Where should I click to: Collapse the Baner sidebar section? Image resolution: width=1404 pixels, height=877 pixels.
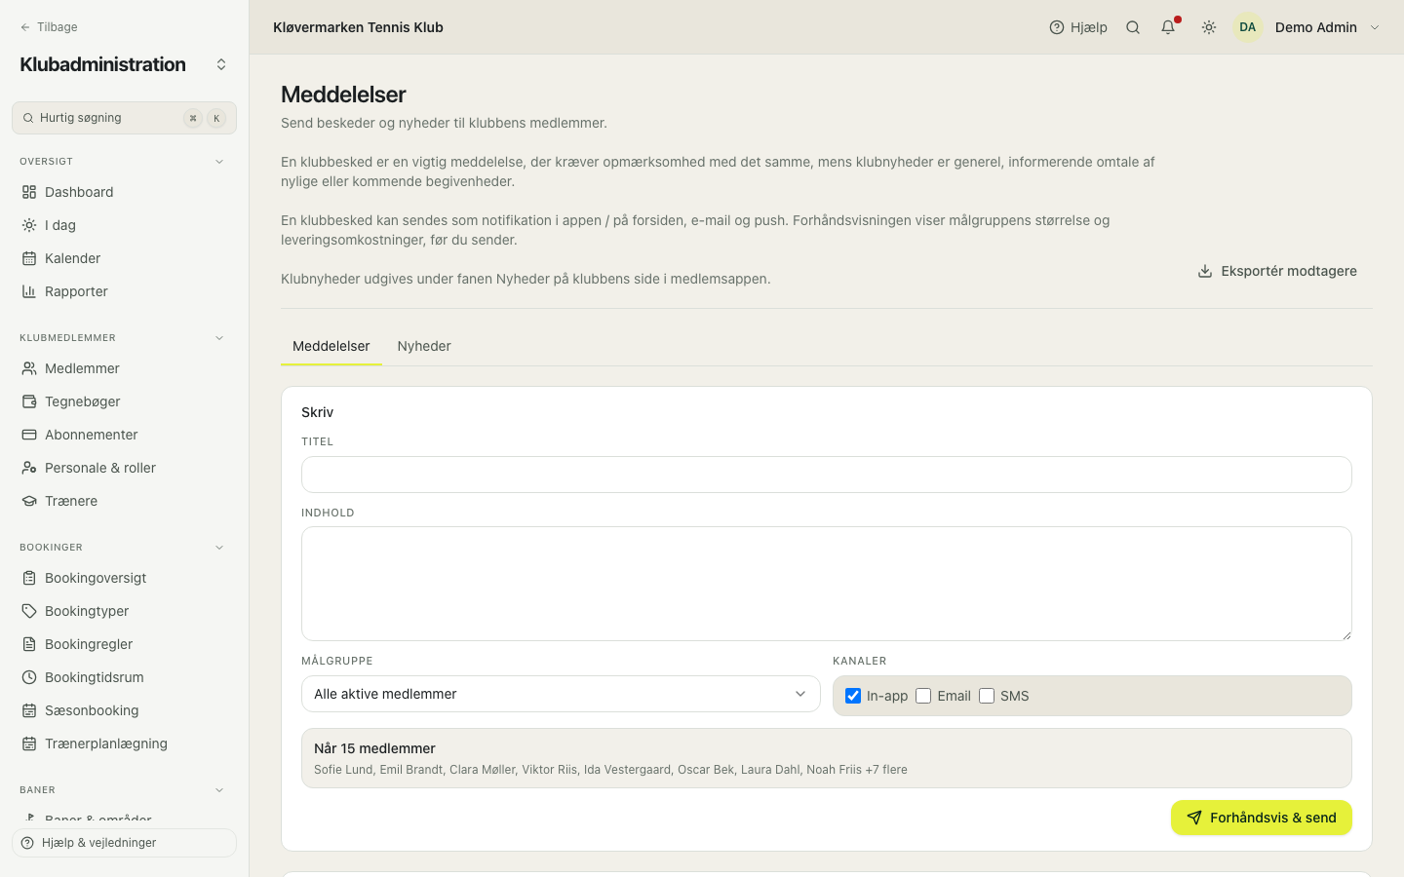(x=219, y=790)
